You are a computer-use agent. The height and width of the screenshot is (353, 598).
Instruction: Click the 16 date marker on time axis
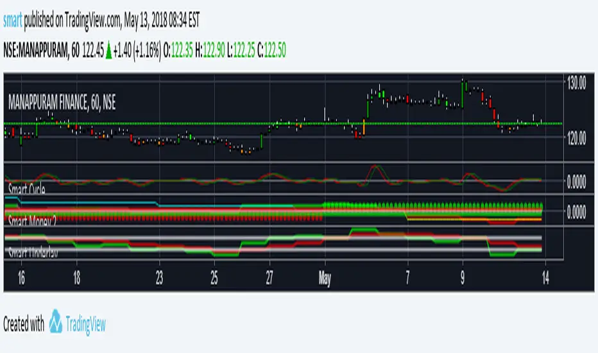coord(21,278)
